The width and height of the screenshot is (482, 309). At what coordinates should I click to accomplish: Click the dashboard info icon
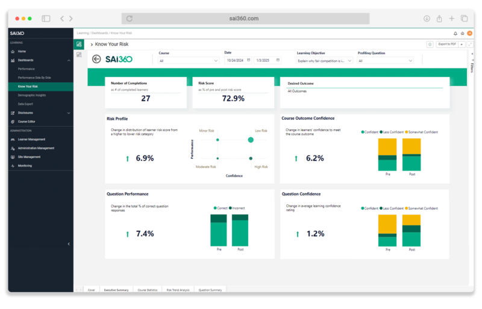pyautogui.click(x=430, y=44)
